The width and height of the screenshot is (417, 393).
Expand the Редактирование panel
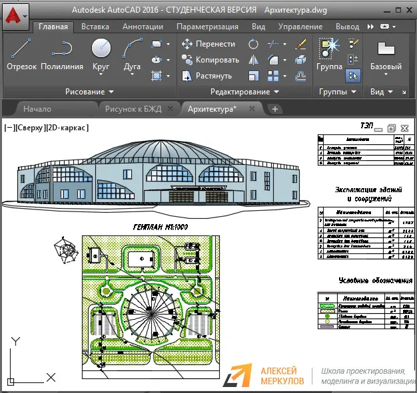[244, 92]
